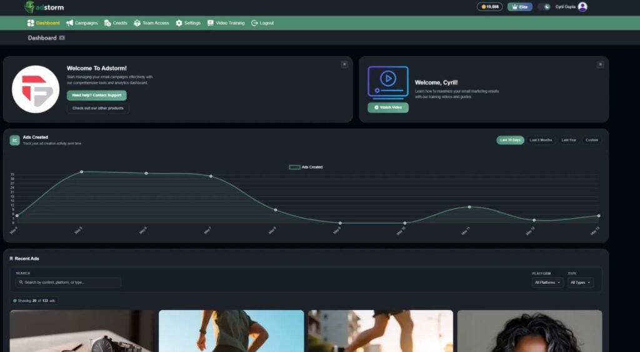The width and height of the screenshot is (640, 352).
Task: Select the Custom date range
Action: click(591, 140)
